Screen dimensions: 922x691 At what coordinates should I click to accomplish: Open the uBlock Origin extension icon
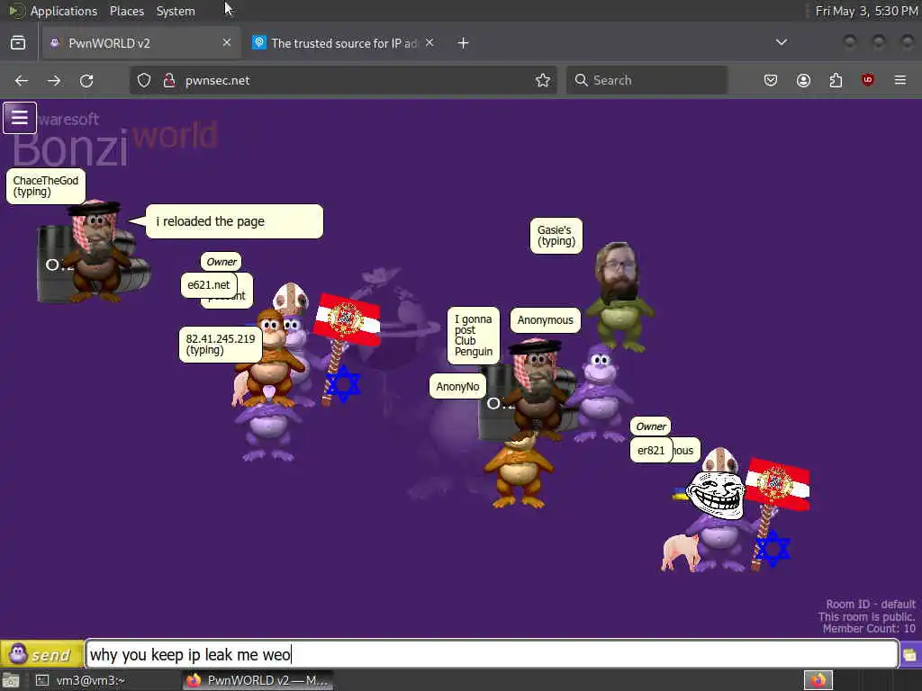click(x=868, y=80)
